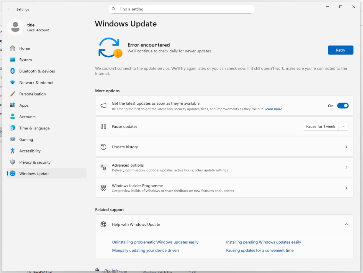
Task: Open the Learn more link
Action: tap(273, 109)
